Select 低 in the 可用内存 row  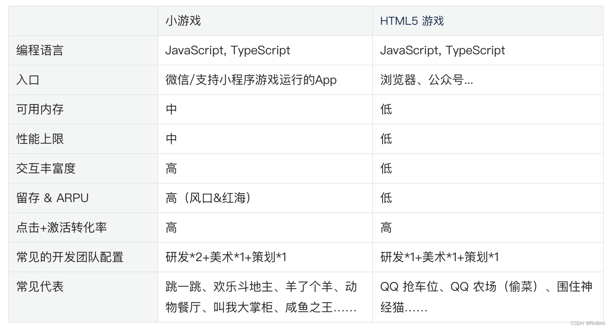point(386,109)
